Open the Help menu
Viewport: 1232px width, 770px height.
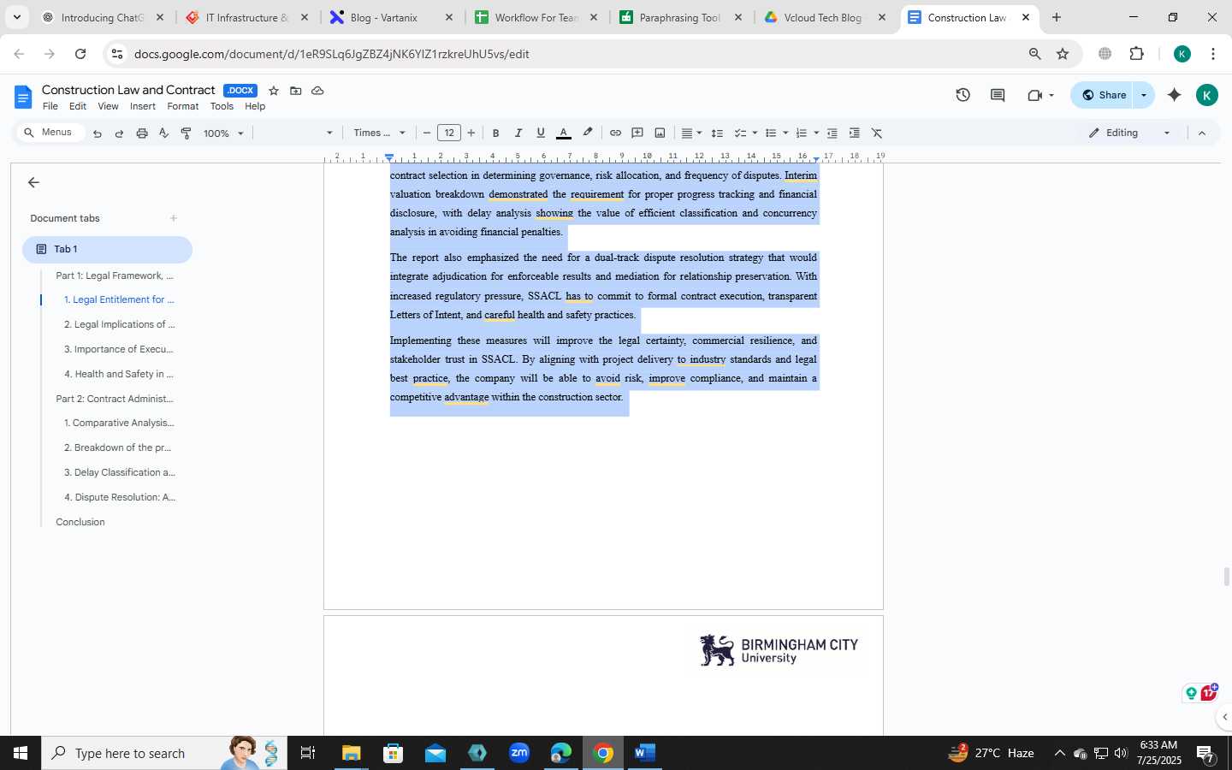[255, 107]
